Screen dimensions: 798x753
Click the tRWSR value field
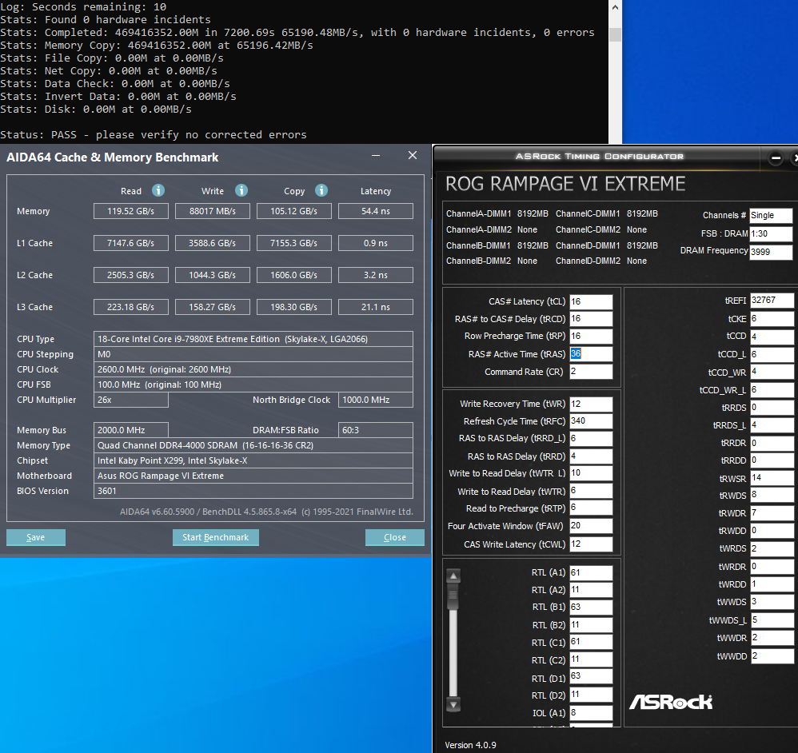click(772, 478)
